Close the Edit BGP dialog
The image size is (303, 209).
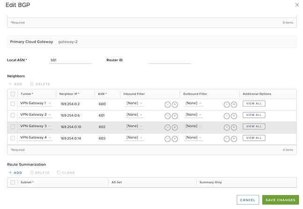click(296, 5)
